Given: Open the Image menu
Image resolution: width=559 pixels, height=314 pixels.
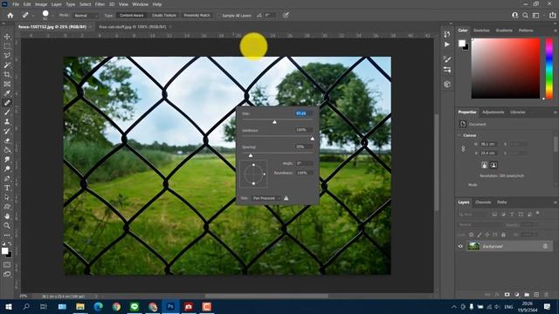Looking at the screenshot, I should coord(41,4).
